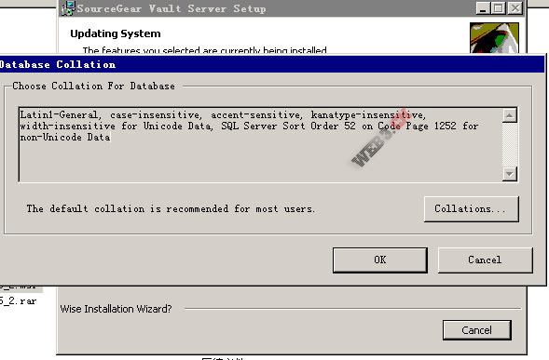
Task: Click the collation box scrollbar track
Action: tap(510, 145)
